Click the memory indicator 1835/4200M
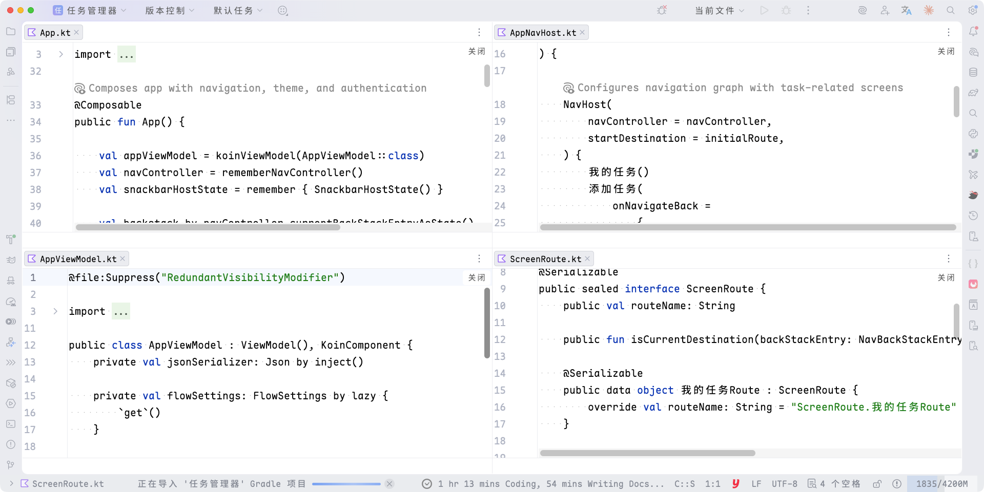Image resolution: width=984 pixels, height=492 pixels. (941, 484)
